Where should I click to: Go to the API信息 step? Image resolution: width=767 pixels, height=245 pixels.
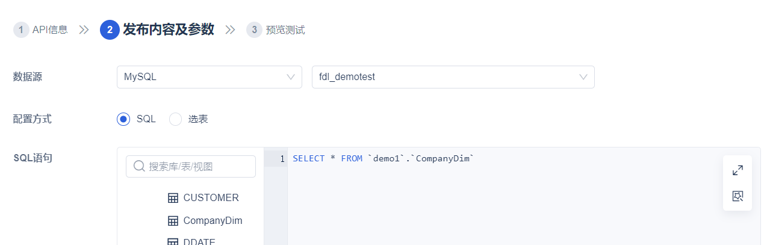click(50, 29)
